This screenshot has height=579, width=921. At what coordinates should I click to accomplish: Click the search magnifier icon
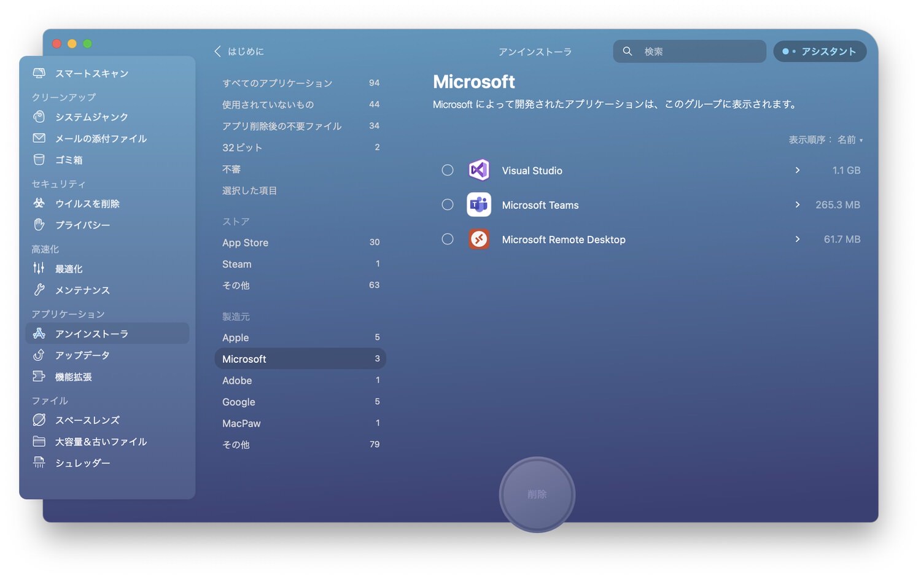point(628,51)
